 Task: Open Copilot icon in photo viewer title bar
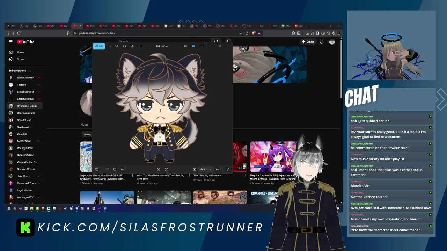[x=185, y=46]
